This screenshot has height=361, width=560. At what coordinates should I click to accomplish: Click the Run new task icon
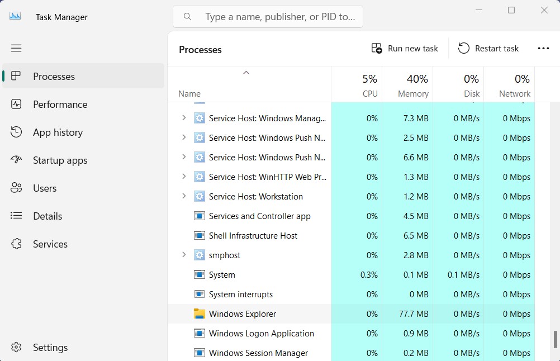(377, 48)
